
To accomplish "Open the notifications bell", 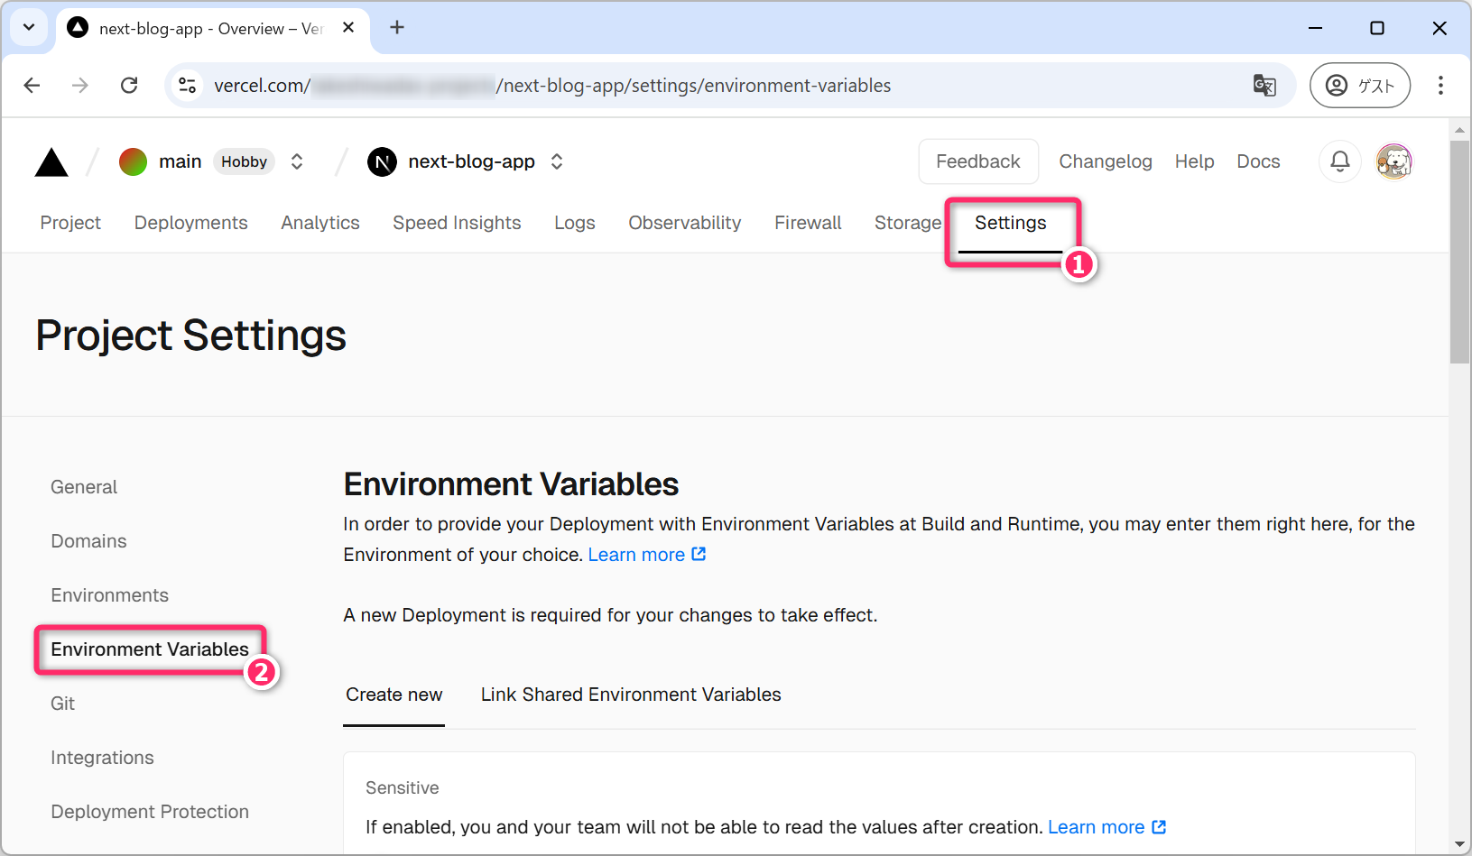I will pyautogui.click(x=1339, y=161).
